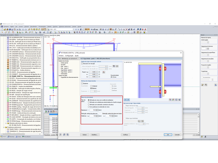The width and height of the screenshot is (218, 163).
Task: Select Alinhada com extensão construtiva da placa
Action: [89, 104]
